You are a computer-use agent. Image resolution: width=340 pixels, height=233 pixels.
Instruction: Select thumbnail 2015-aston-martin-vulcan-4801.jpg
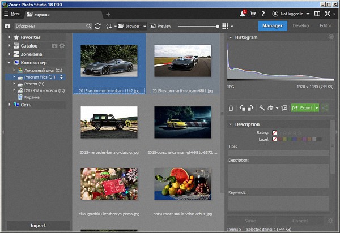[x=182, y=61]
